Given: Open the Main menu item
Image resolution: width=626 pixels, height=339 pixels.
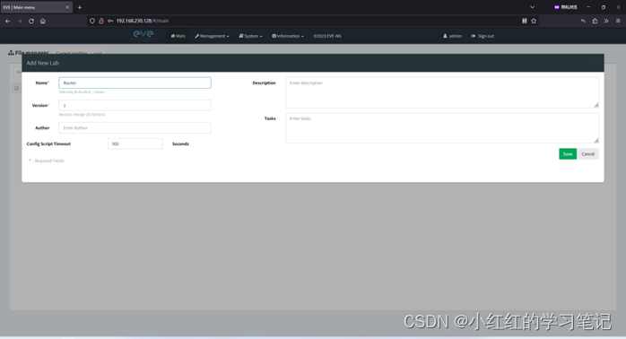Looking at the screenshot, I should coord(178,36).
